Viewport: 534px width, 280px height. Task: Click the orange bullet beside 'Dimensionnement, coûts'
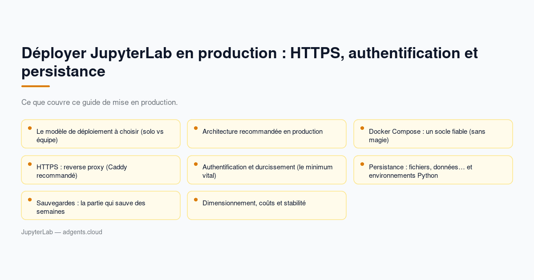196,200
